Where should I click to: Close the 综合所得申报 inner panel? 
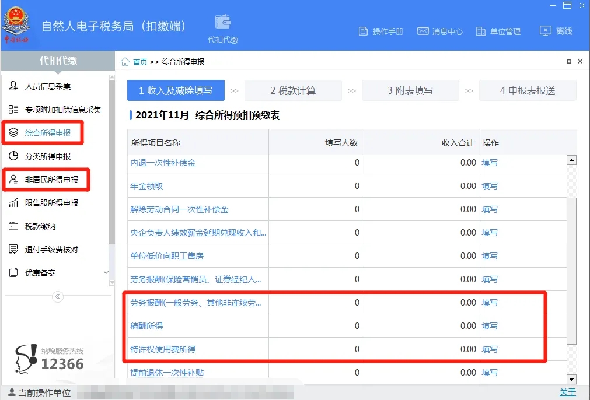coord(580,61)
